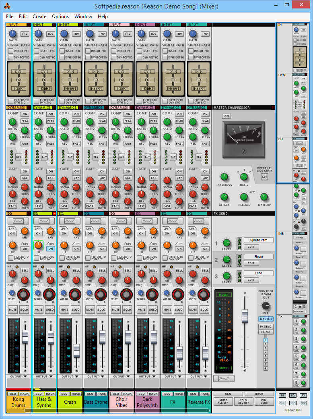Viewport: 313px width, 419px height.
Task: Open the Window menu
Action: pos(83,16)
